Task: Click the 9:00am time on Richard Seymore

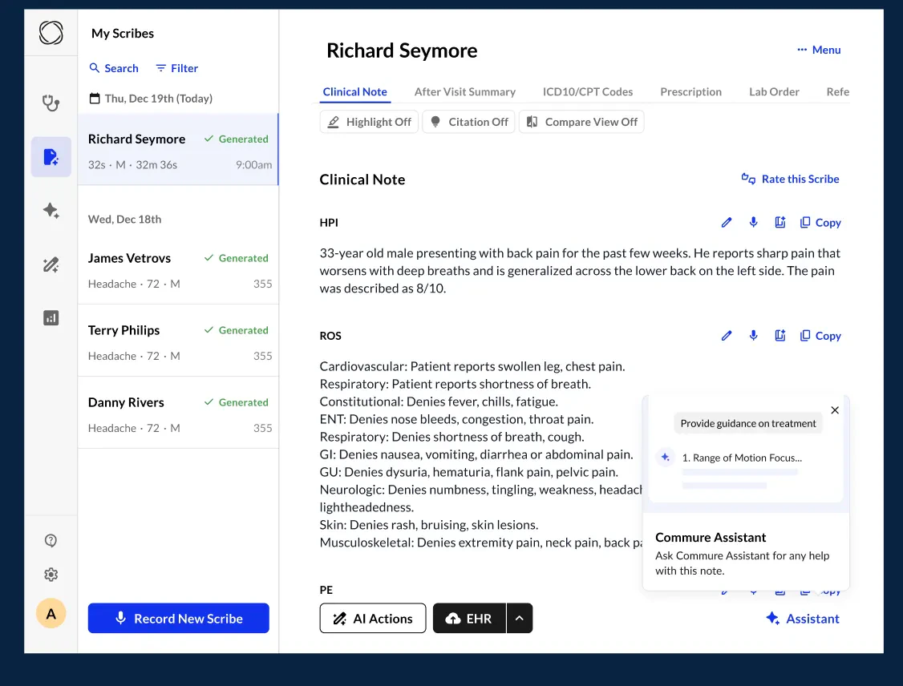Action: 253,164
